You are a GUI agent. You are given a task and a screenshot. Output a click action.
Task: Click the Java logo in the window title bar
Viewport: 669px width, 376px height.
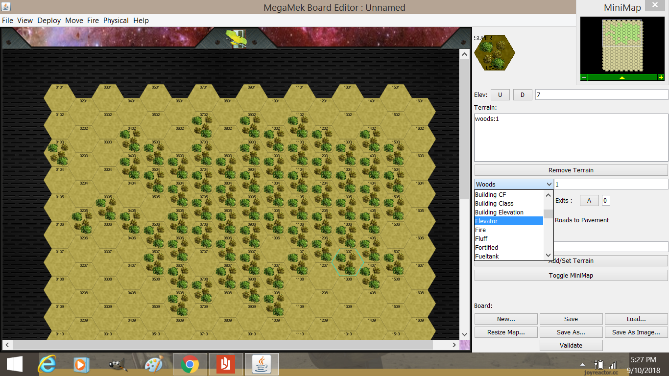pos(5,7)
